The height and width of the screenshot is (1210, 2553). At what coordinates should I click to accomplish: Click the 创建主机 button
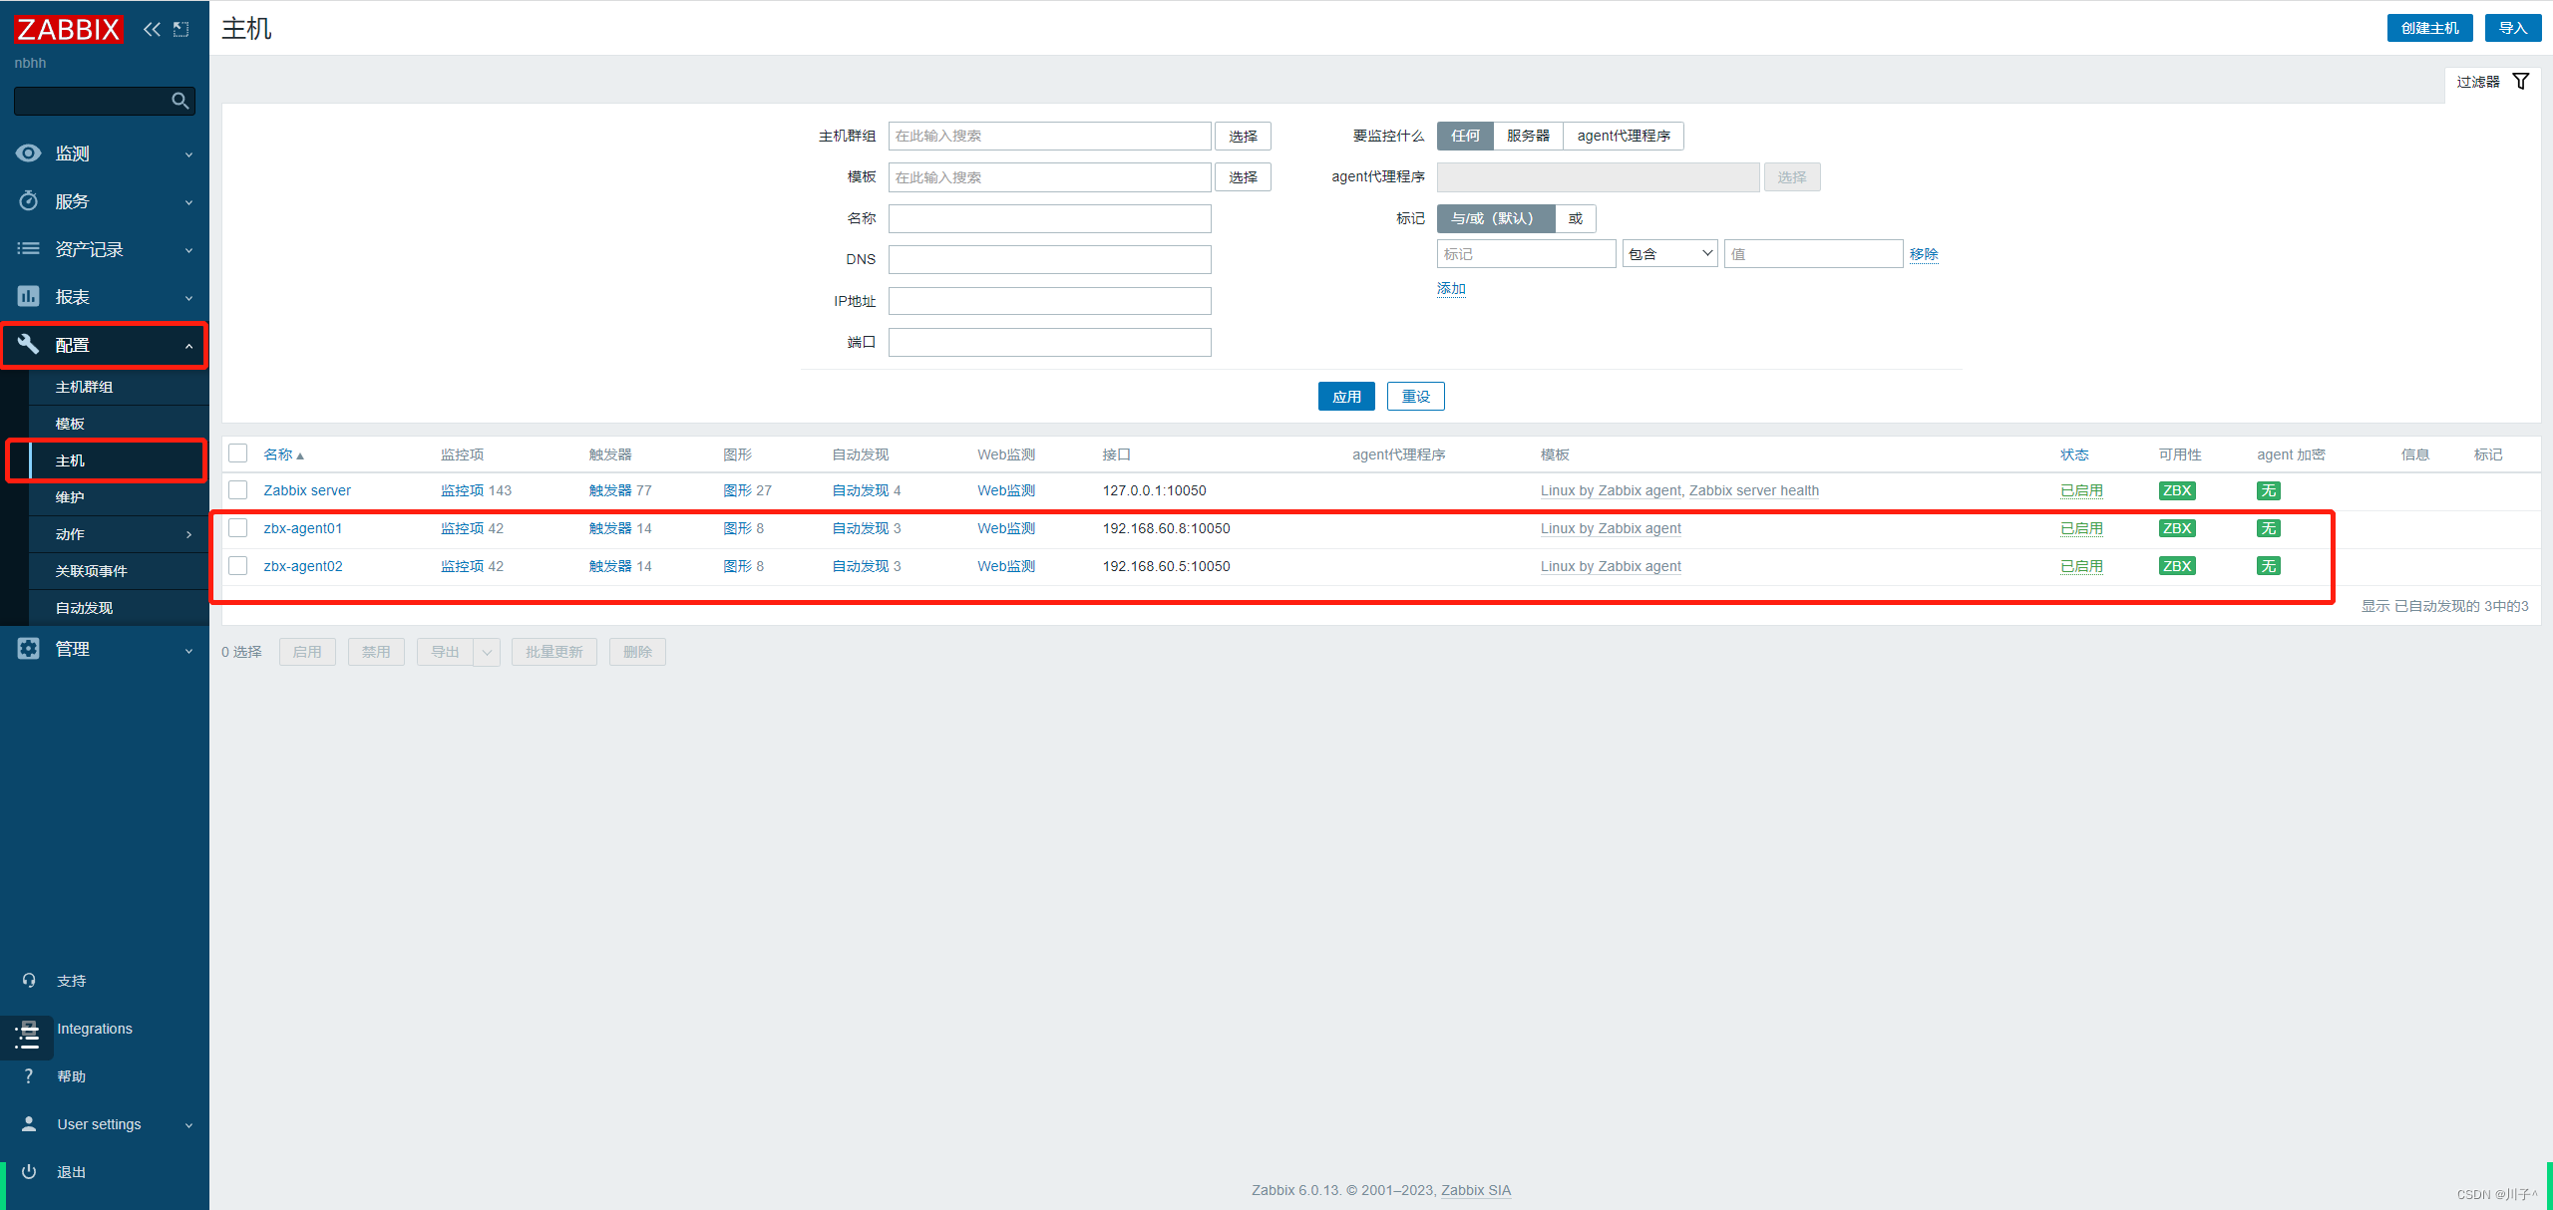click(2429, 28)
